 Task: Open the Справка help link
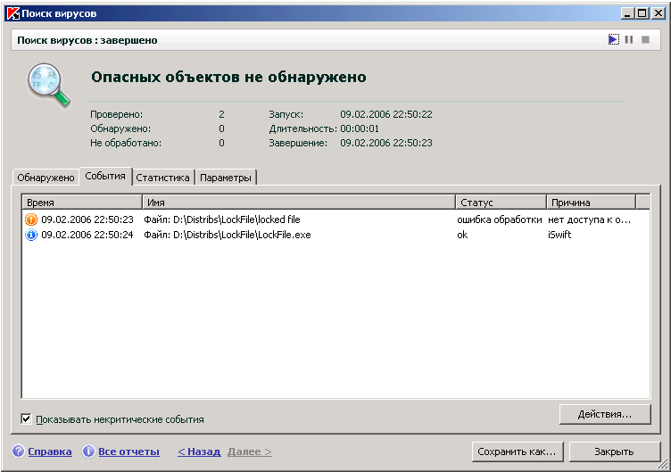(50, 451)
